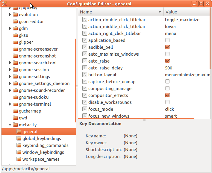Enable the disable_workarounds checkbox
This screenshot has height=173, width=212.
point(167,102)
